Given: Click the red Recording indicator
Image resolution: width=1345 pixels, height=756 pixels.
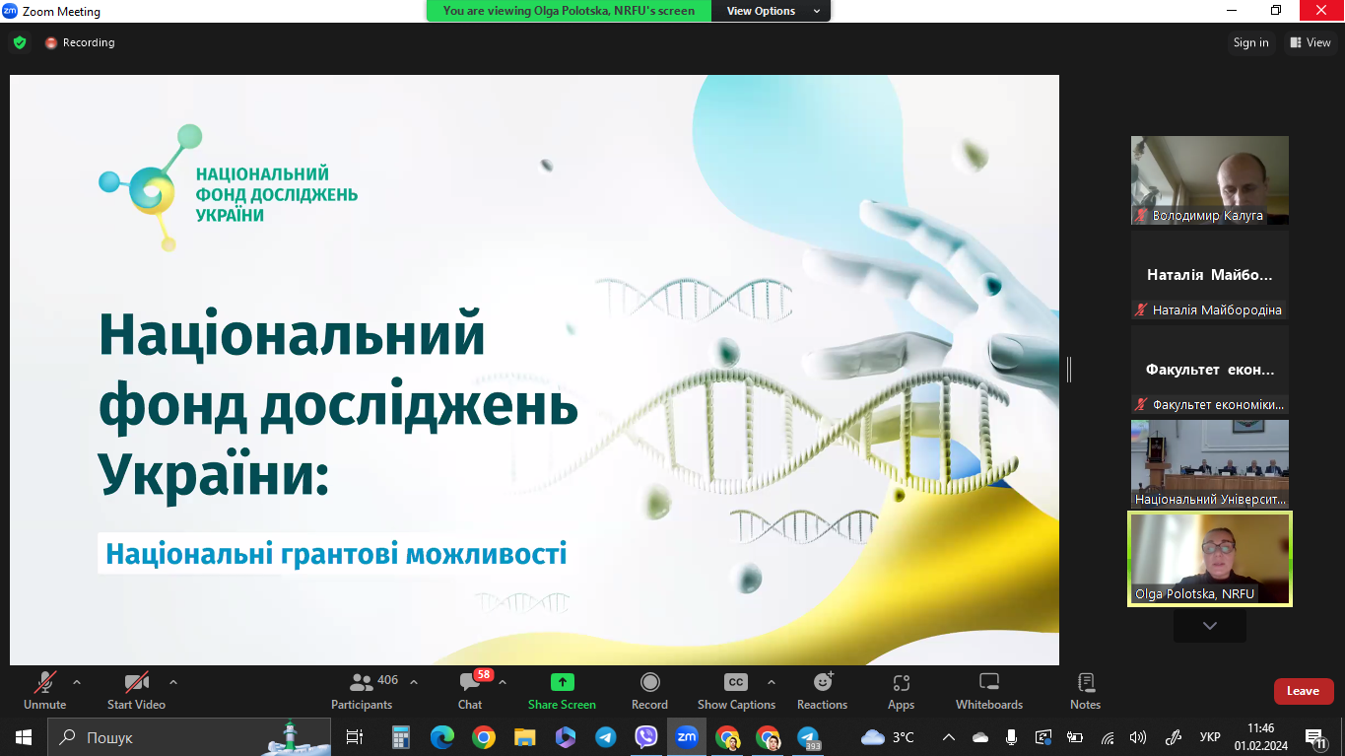Looking at the screenshot, I should 80,42.
